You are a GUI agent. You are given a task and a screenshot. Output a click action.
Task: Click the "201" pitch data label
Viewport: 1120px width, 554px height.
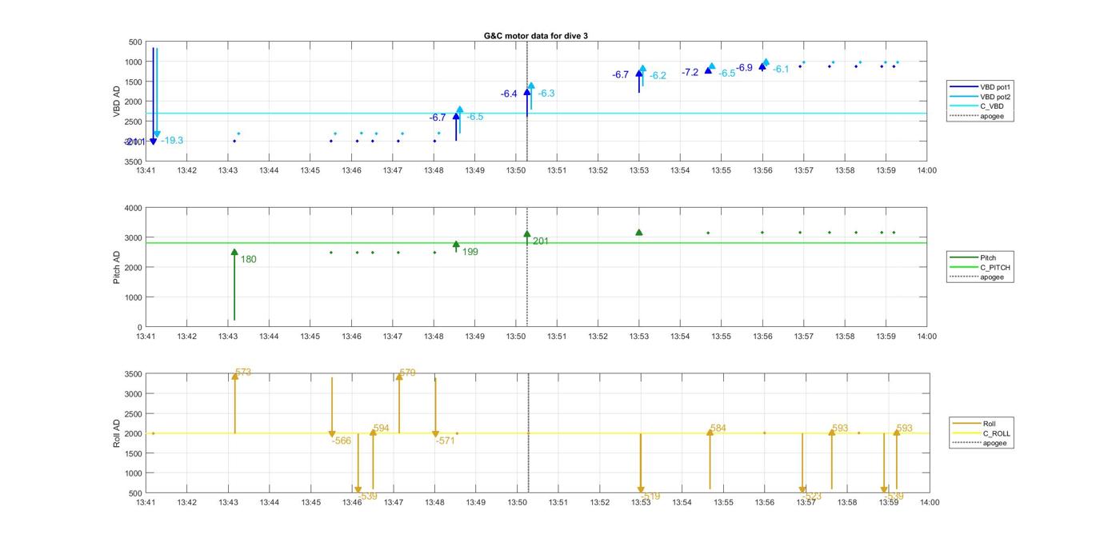point(541,241)
